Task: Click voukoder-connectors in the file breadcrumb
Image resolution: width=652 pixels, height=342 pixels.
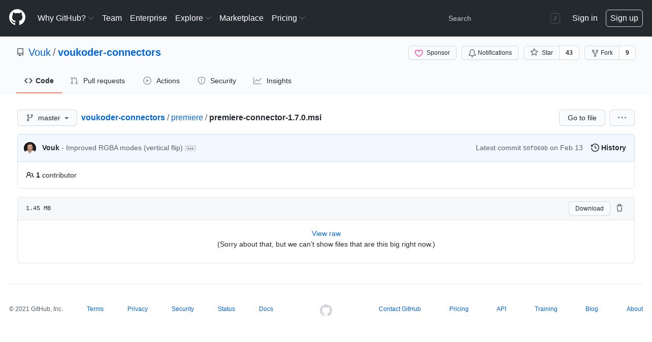Action: click(x=123, y=117)
